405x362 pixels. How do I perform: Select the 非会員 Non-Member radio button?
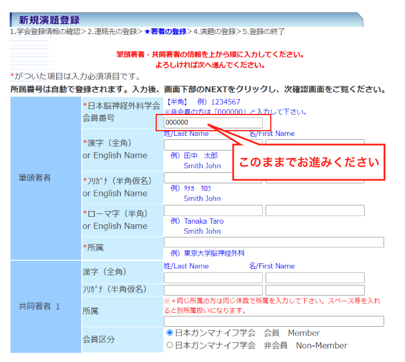(170, 345)
